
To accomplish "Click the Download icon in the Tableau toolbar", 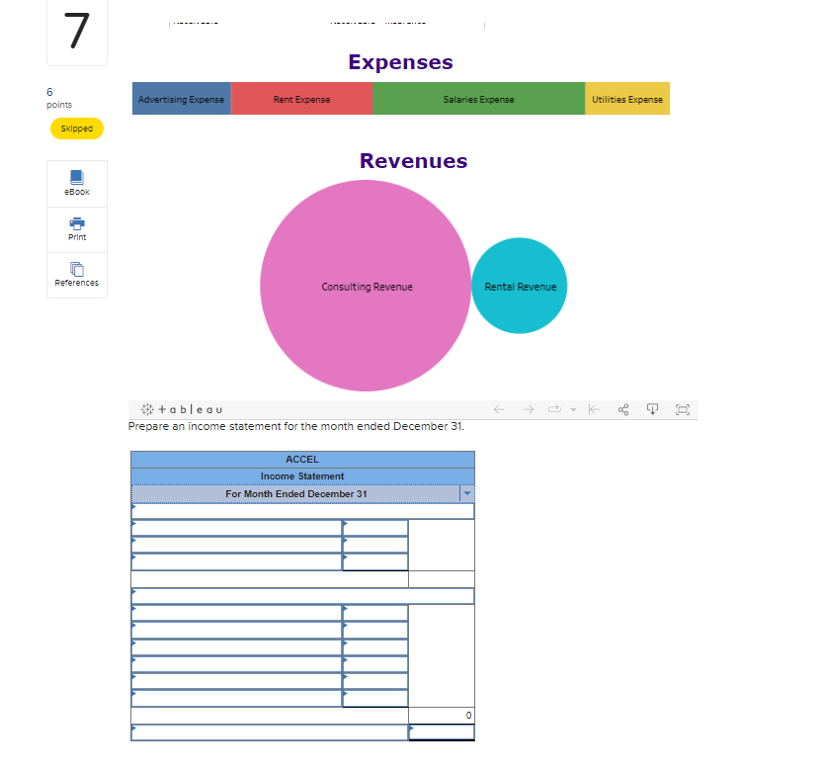I will pyautogui.click(x=652, y=409).
